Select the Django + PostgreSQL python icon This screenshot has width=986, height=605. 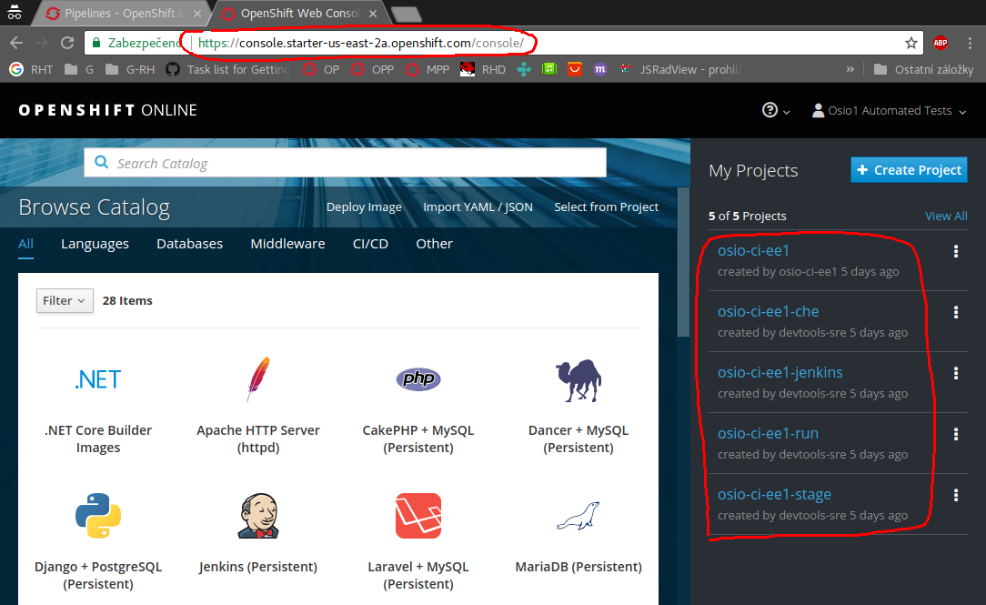(x=98, y=516)
